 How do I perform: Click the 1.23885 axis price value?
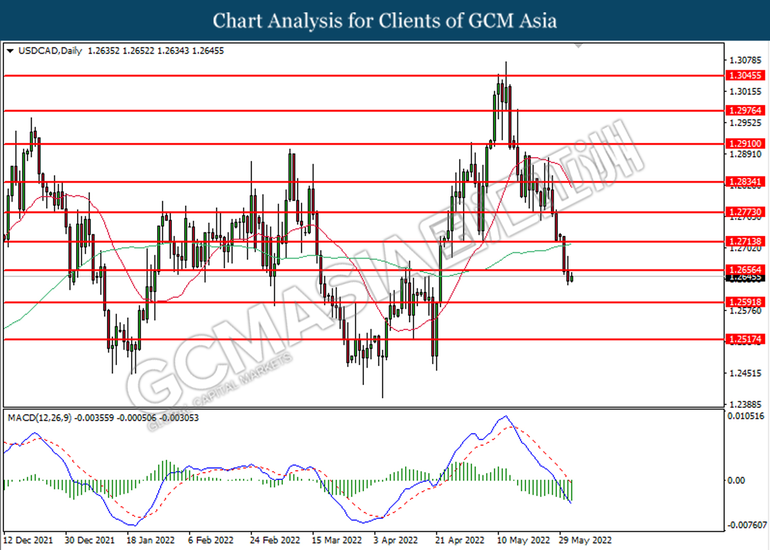click(x=745, y=405)
